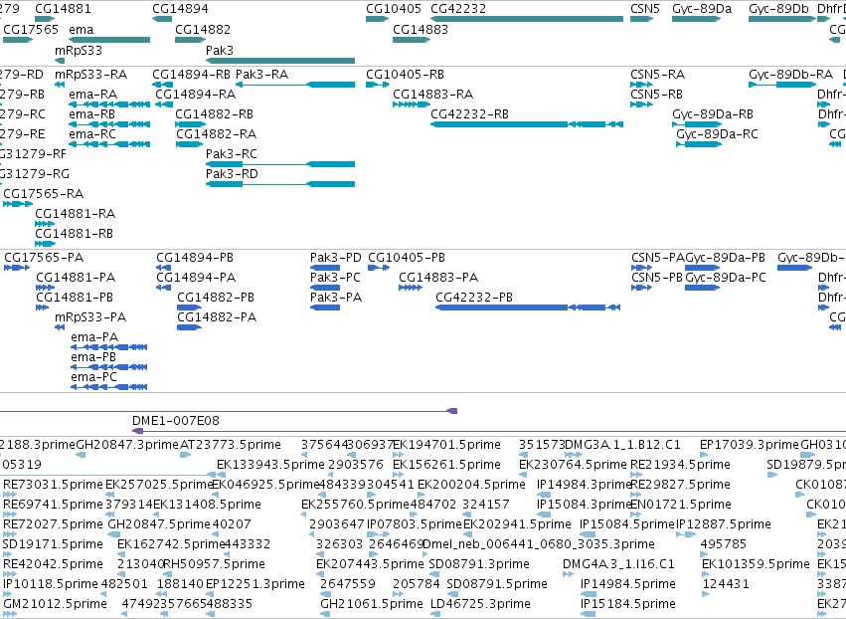Click the IP07803.5prime EST label
Image resolution: width=846 pixels, height=619 pixels.
click(414, 524)
